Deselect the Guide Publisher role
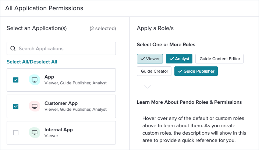 click(196, 71)
